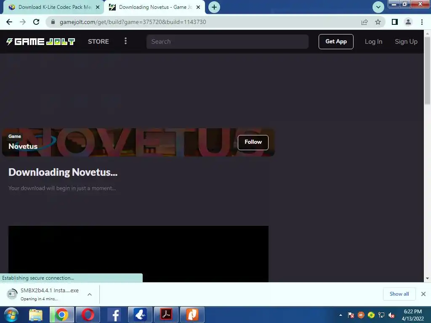
Task: Click the green plus tray icon
Action: pos(371,315)
